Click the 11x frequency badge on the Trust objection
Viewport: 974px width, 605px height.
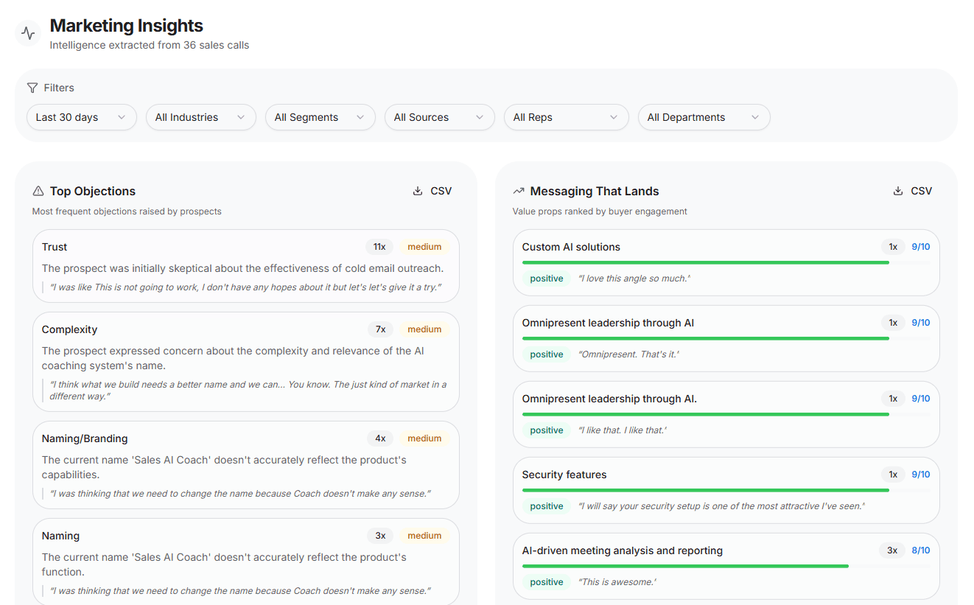(x=380, y=246)
